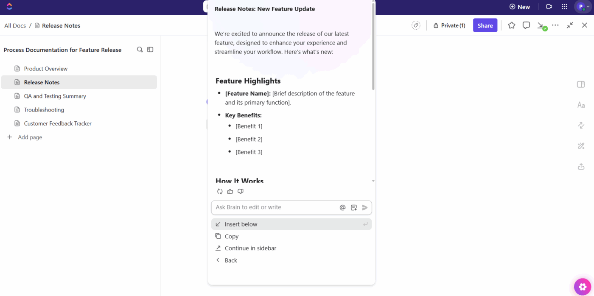This screenshot has width=594, height=296.
Task: Give the AI response a thumbs up
Action: click(x=230, y=191)
